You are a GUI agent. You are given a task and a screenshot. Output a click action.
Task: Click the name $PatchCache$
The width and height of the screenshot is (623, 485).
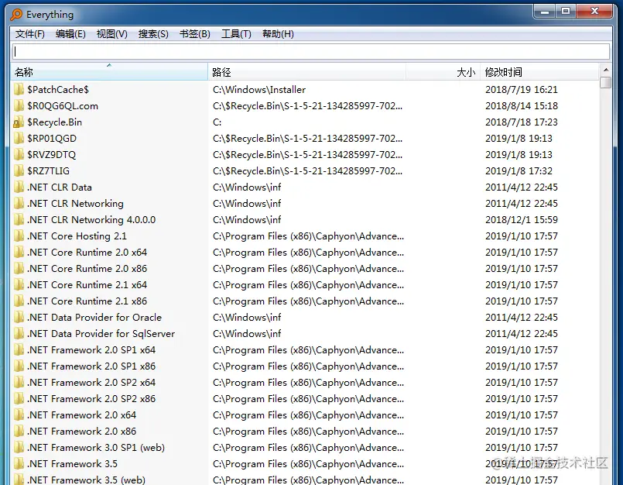(x=58, y=90)
